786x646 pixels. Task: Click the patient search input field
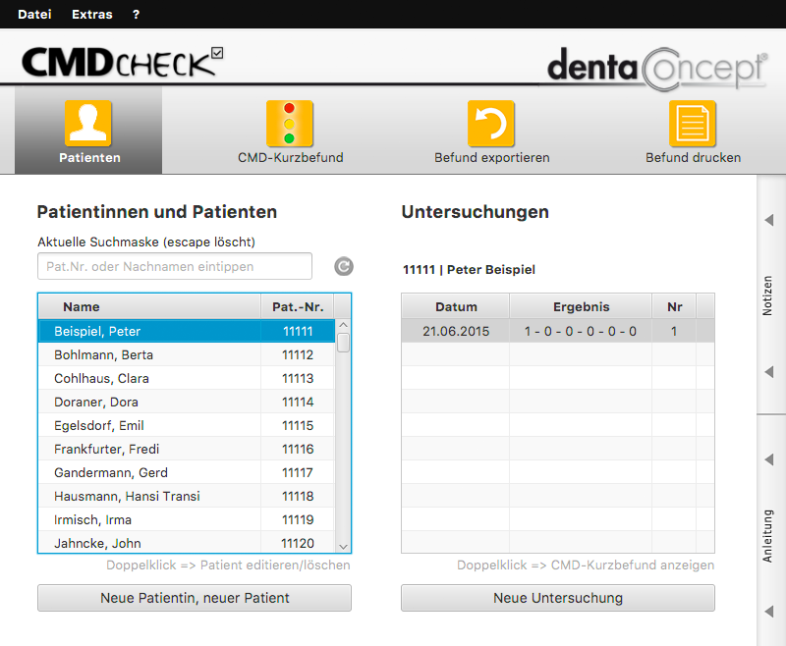pyautogui.click(x=174, y=266)
